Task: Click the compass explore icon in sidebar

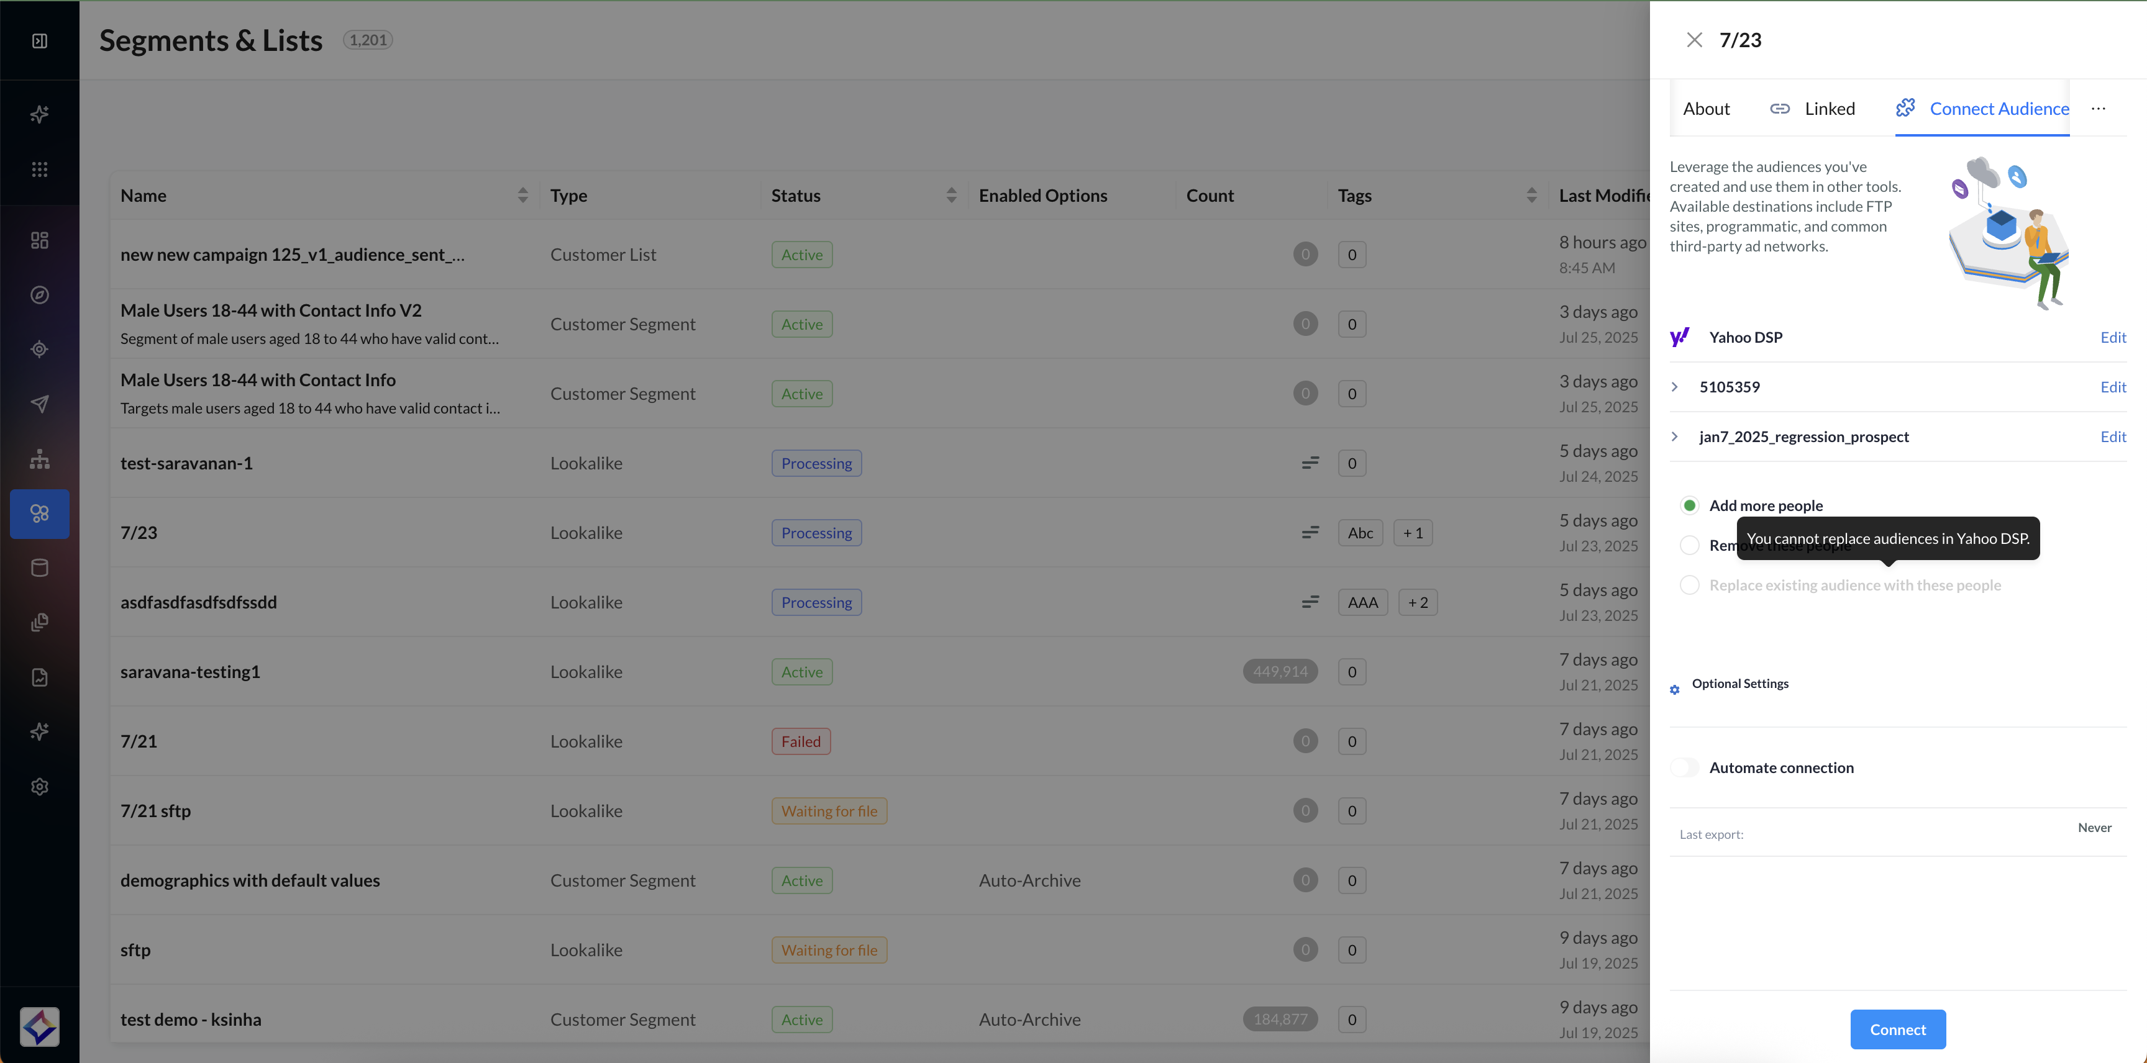Action: click(x=39, y=295)
